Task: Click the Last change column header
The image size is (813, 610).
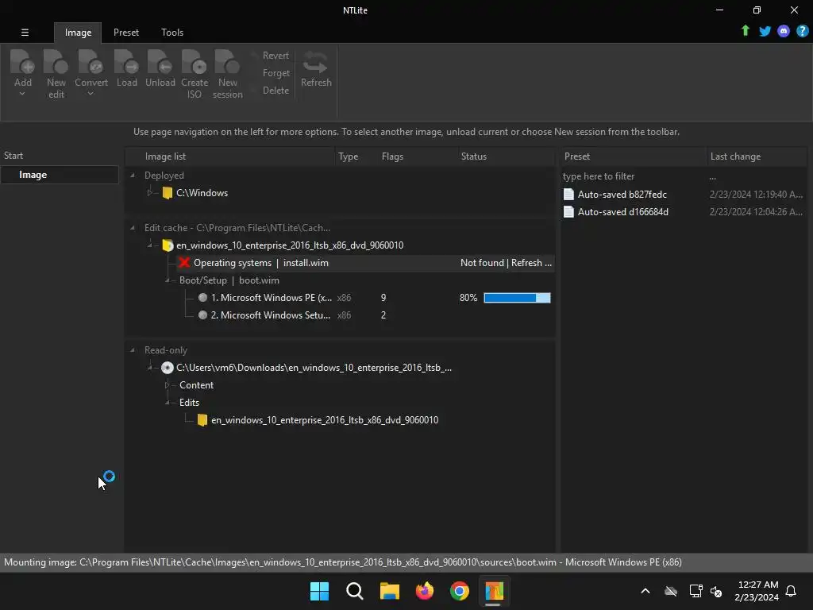Action: click(x=757, y=156)
